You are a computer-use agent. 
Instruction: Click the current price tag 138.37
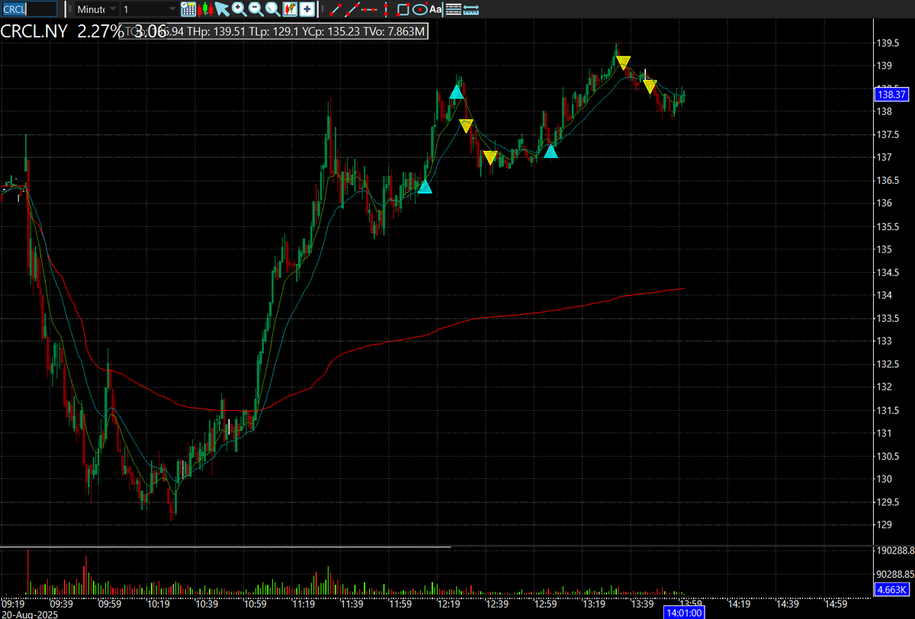[891, 95]
